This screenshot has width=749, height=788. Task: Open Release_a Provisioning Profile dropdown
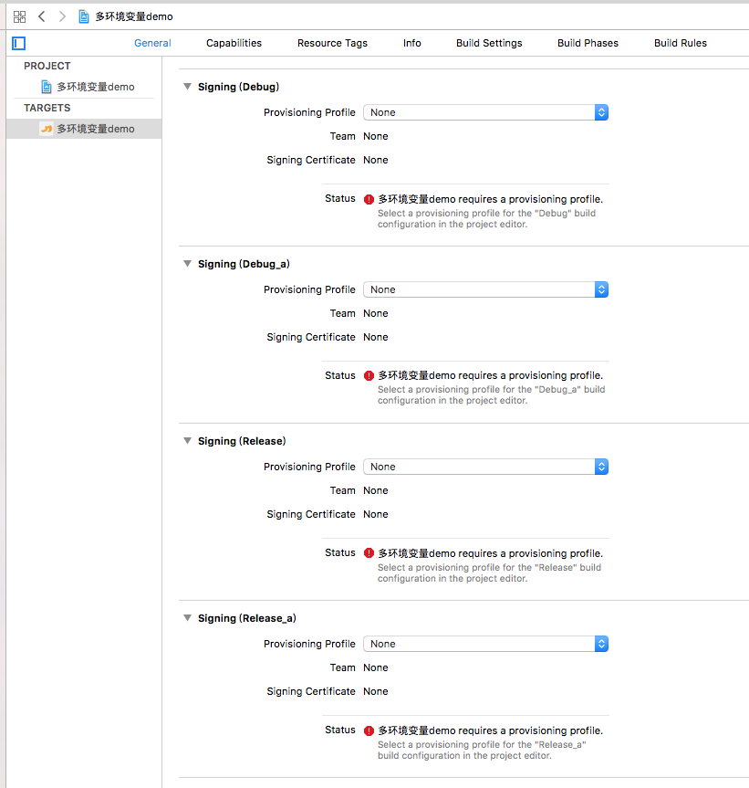coord(486,644)
